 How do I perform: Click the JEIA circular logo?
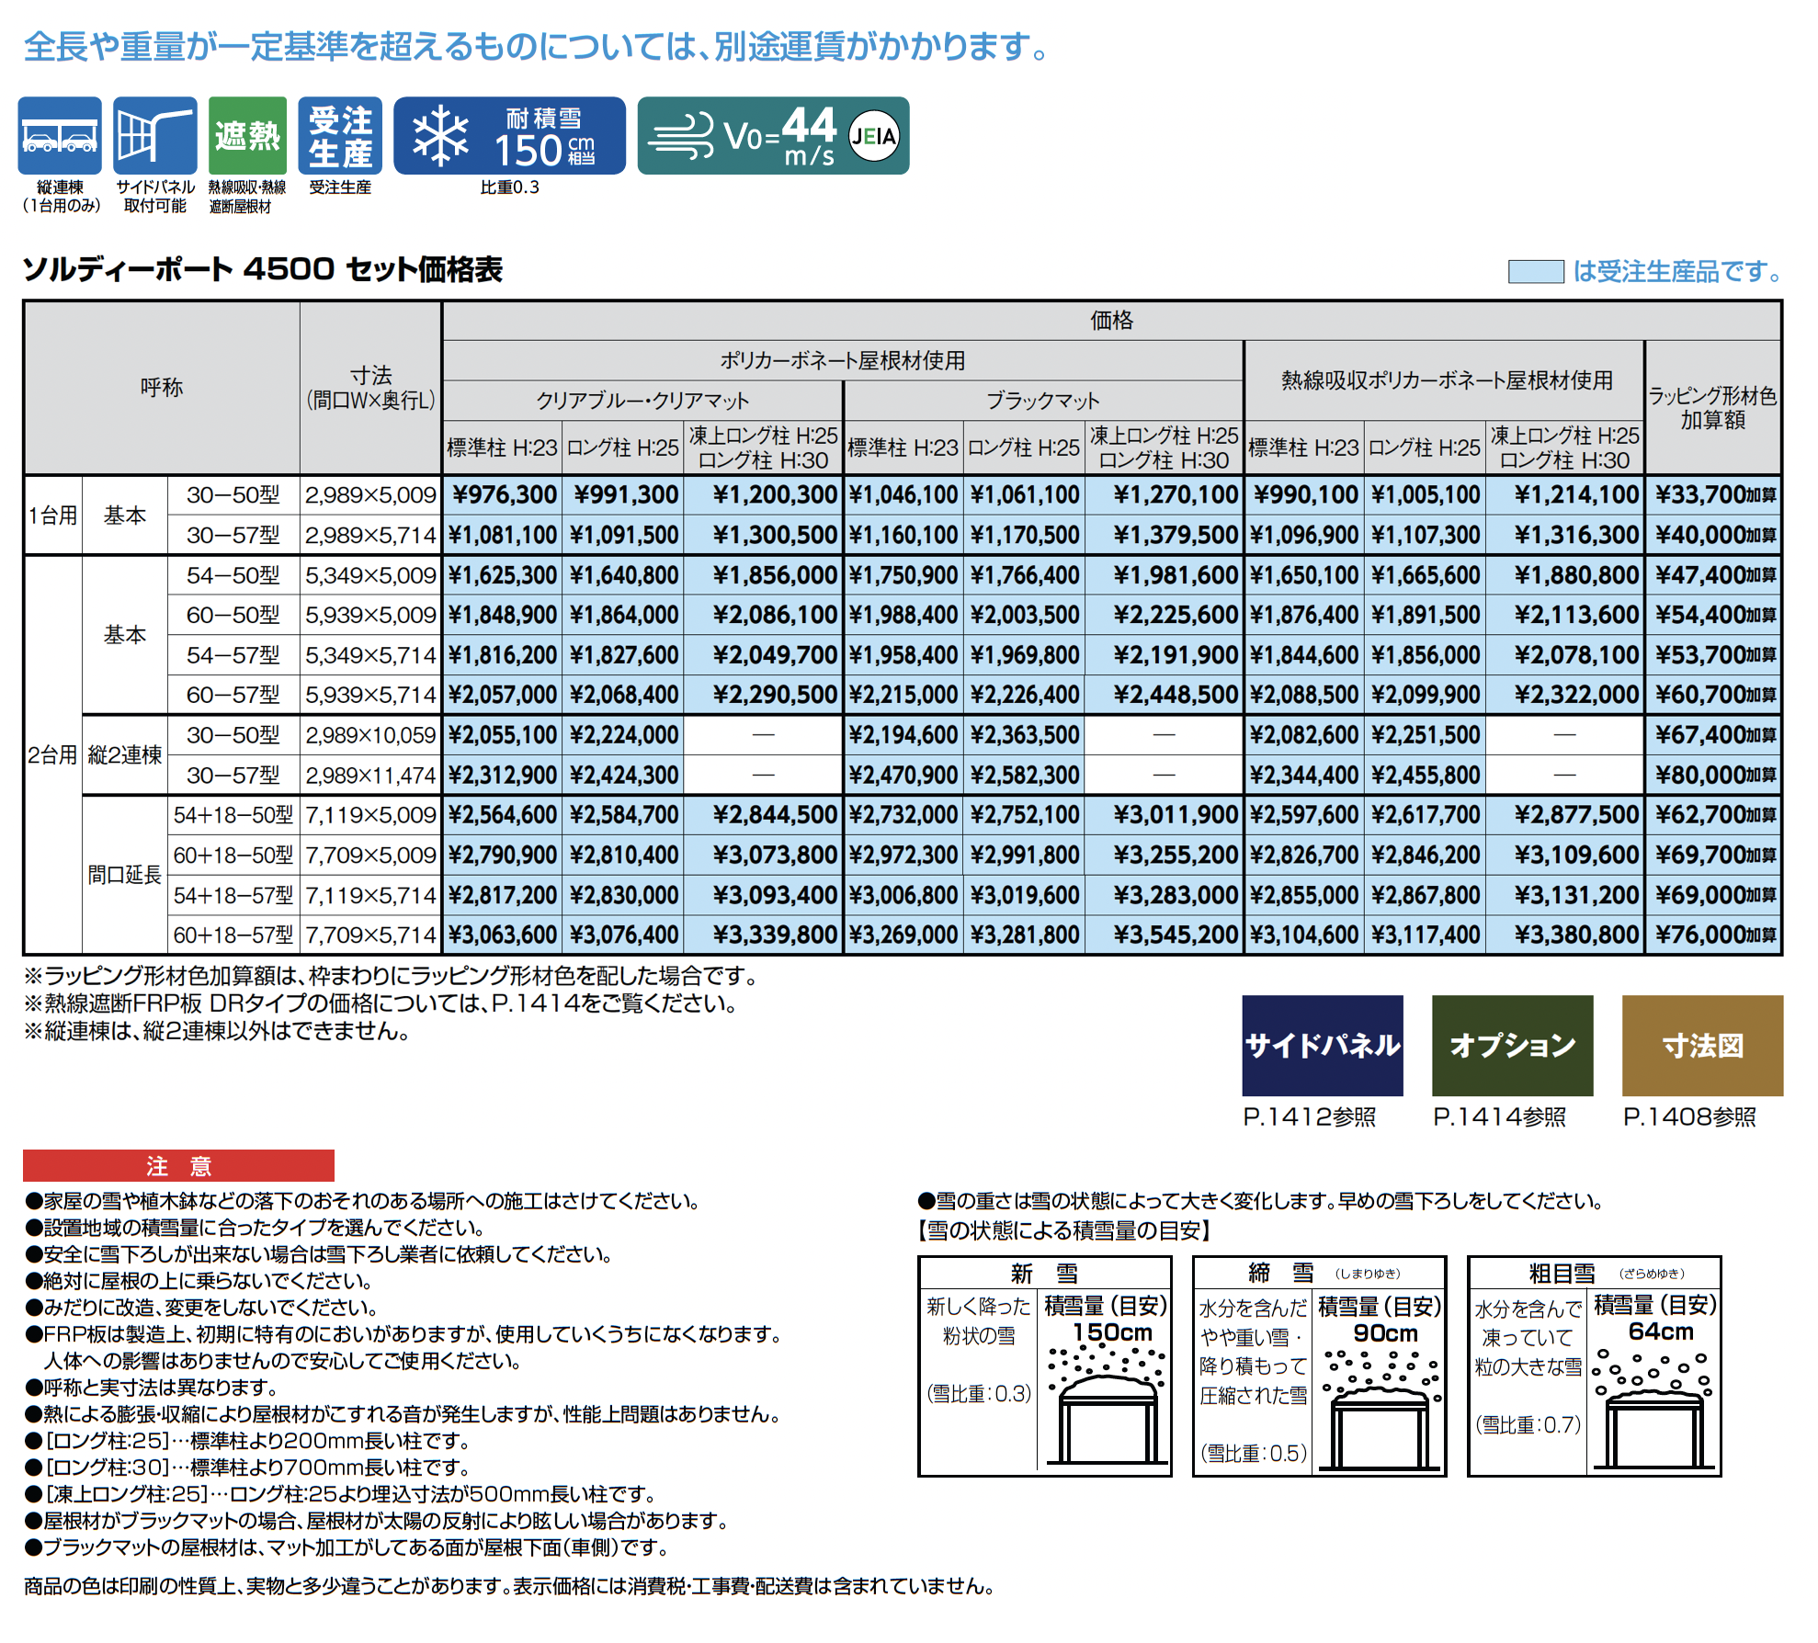(873, 137)
